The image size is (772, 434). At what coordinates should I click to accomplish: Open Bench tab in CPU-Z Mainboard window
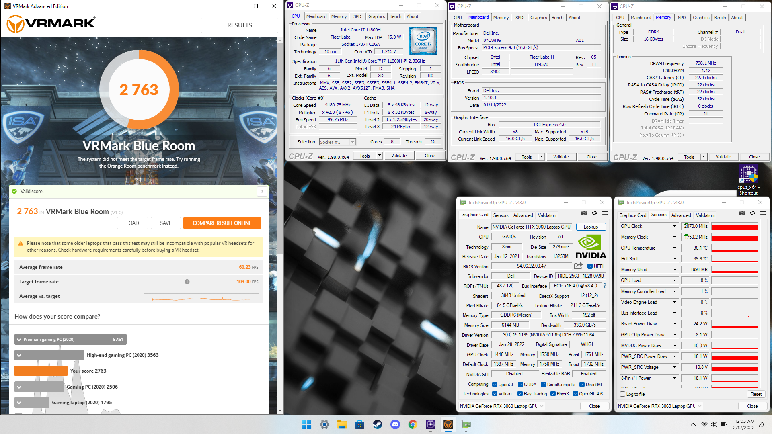tap(557, 18)
